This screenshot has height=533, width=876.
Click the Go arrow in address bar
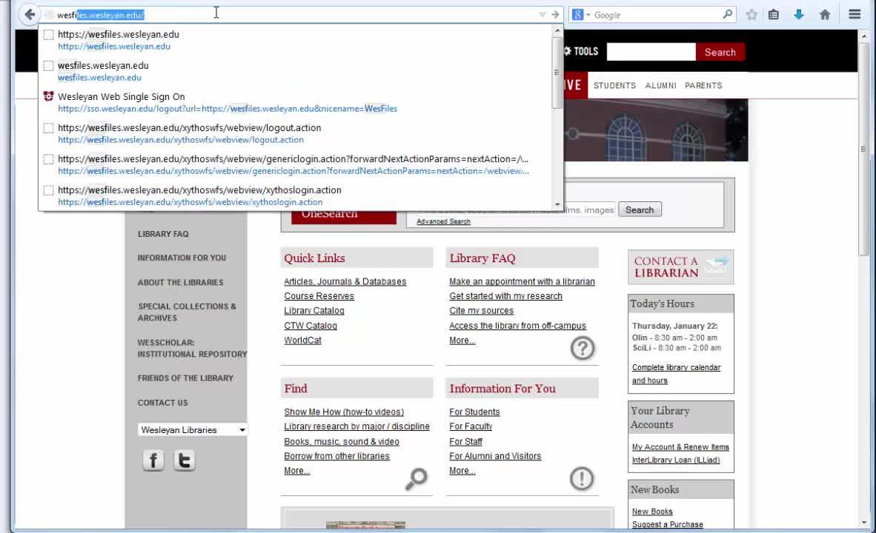click(x=554, y=14)
